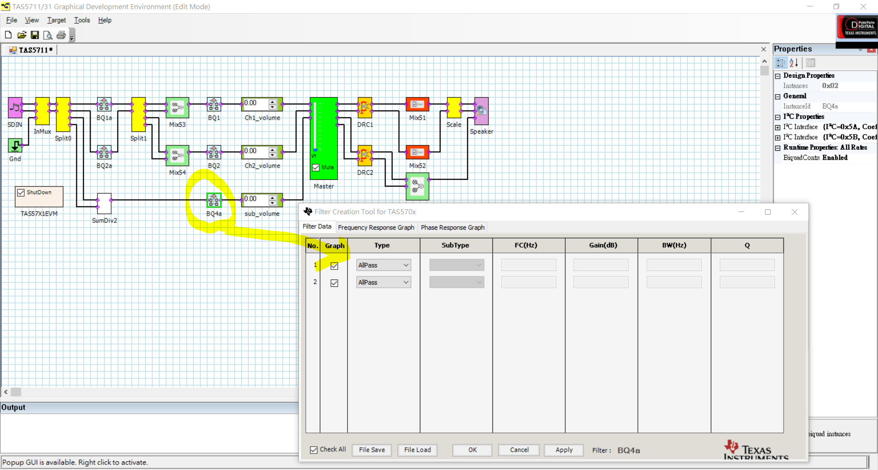This screenshot has height=470, width=878.
Task: Click Gain(dB) field for filter row 2
Action: (601, 282)
